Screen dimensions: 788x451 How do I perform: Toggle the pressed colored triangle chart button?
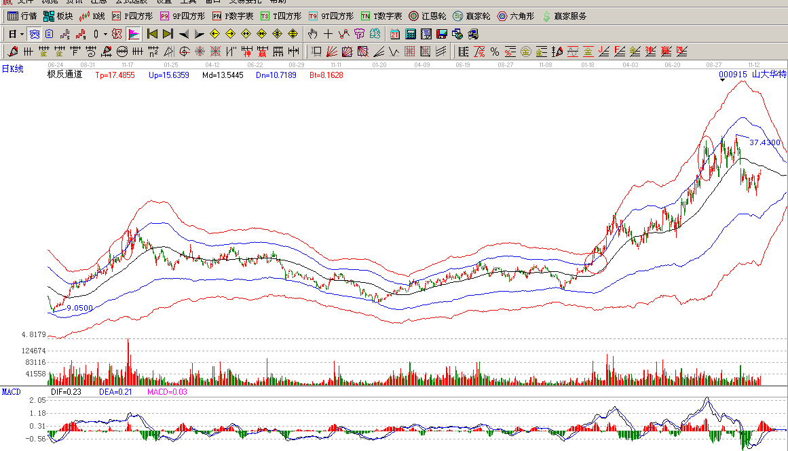[x=133, y=34]
